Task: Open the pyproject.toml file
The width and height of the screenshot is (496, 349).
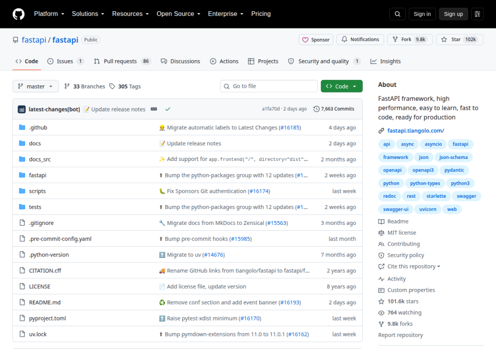Action: (x=47, y=318)
